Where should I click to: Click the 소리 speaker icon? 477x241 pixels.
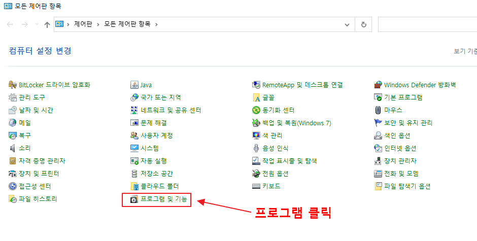coord(13,148)
